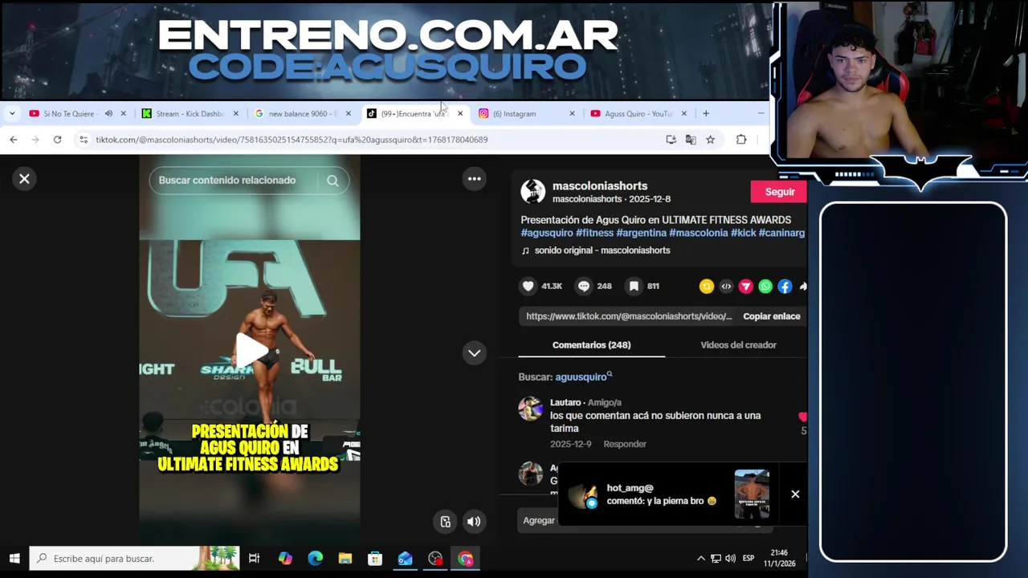Open Task View on the taskbar
This screenshot has width=1028, height=578.
[x=255, y=559]
